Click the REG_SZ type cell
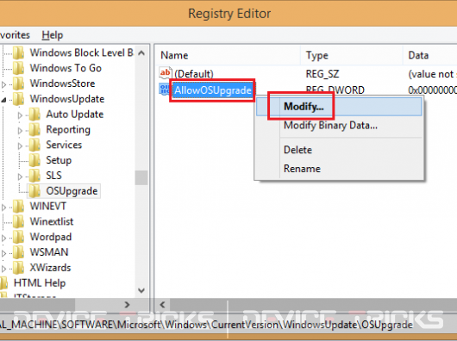 click(x=322, y=74)
